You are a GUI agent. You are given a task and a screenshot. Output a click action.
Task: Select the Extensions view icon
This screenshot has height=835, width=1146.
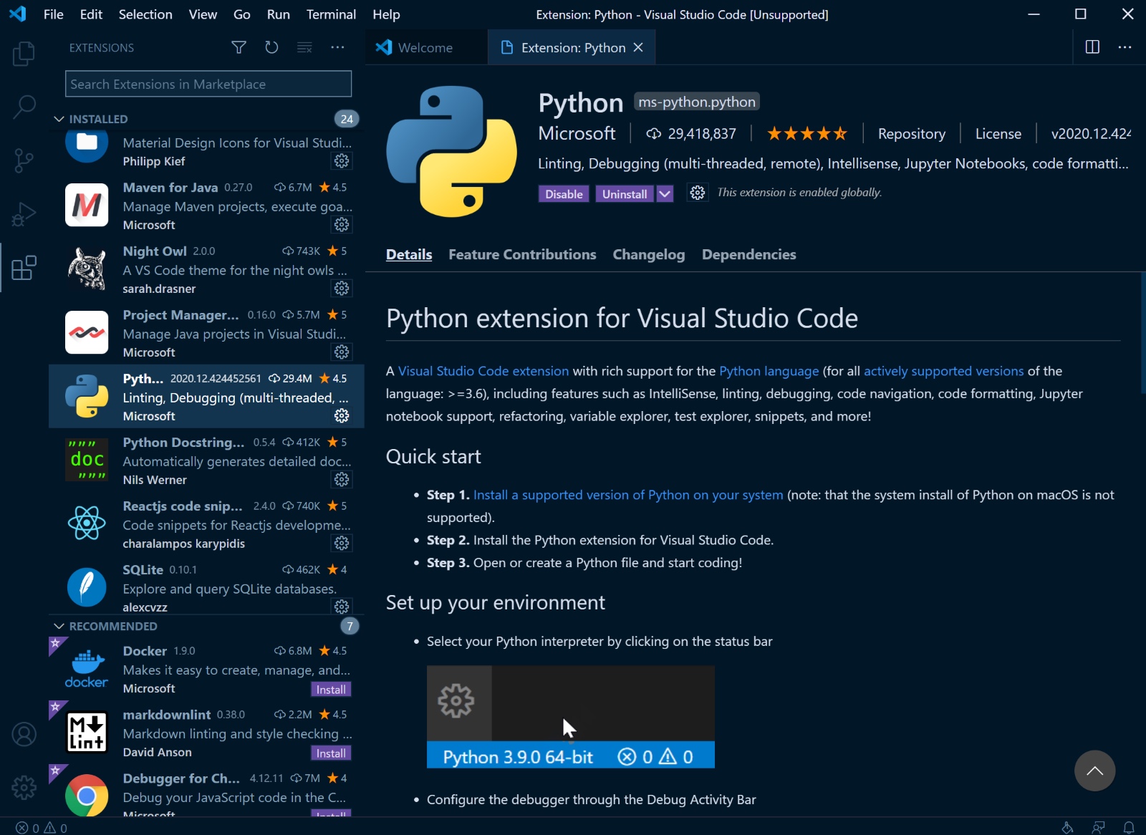(24, 268)
